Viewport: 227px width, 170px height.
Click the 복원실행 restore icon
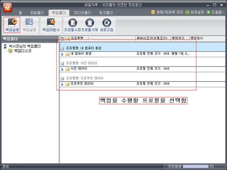click(29, 25)
